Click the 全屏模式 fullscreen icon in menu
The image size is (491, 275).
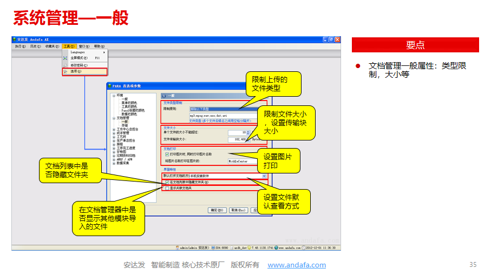(66, 58)
